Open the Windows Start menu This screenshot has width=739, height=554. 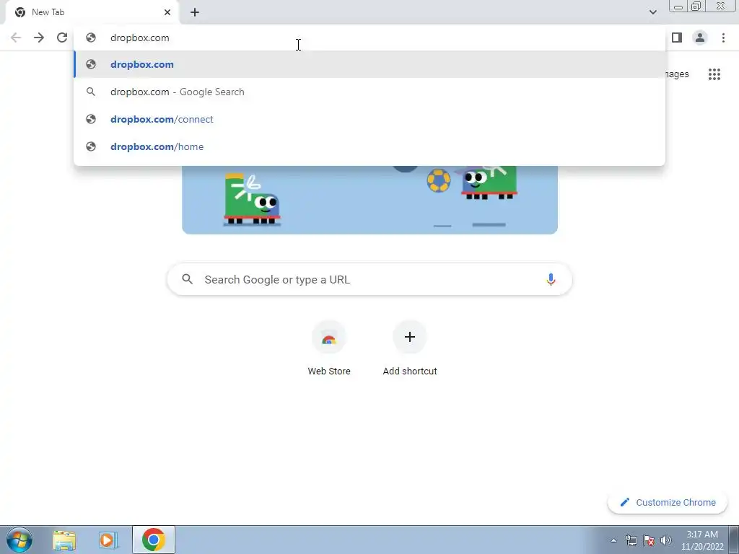(19, 540)
